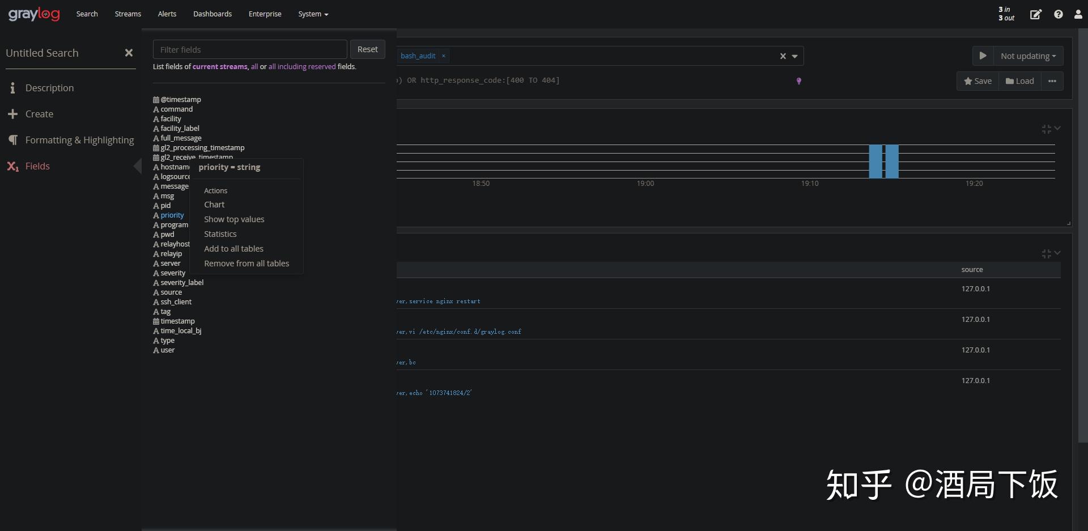Collapse the sidebar with arrow handle

coord(138,166)
